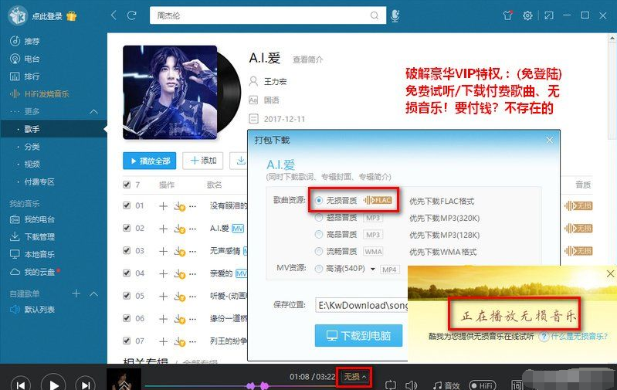This screenshot has height=390, width=617.
Task: Open settings gear icon
Action: coord(527,15)
